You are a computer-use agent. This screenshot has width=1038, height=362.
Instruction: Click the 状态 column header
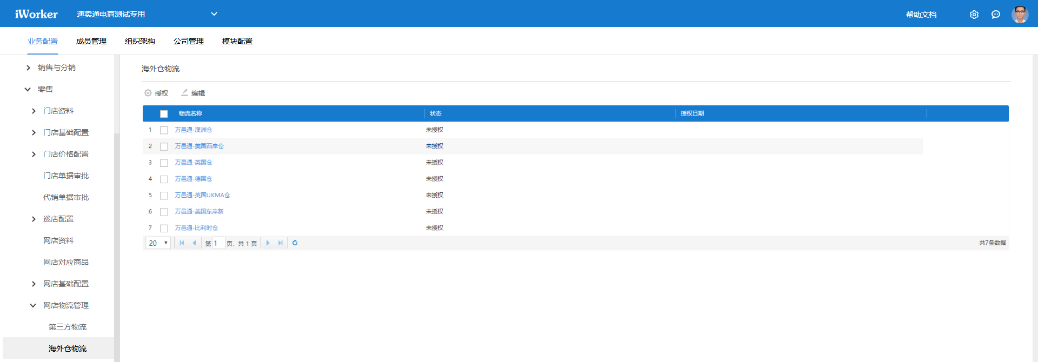(x=436, y=113)
